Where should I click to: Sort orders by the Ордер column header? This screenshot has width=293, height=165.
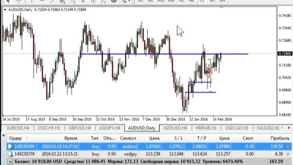click(15, 138)
